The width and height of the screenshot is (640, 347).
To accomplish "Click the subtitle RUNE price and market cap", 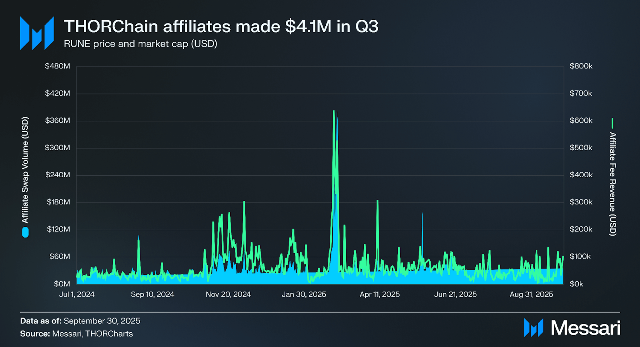I will click(x=140, y=44).
